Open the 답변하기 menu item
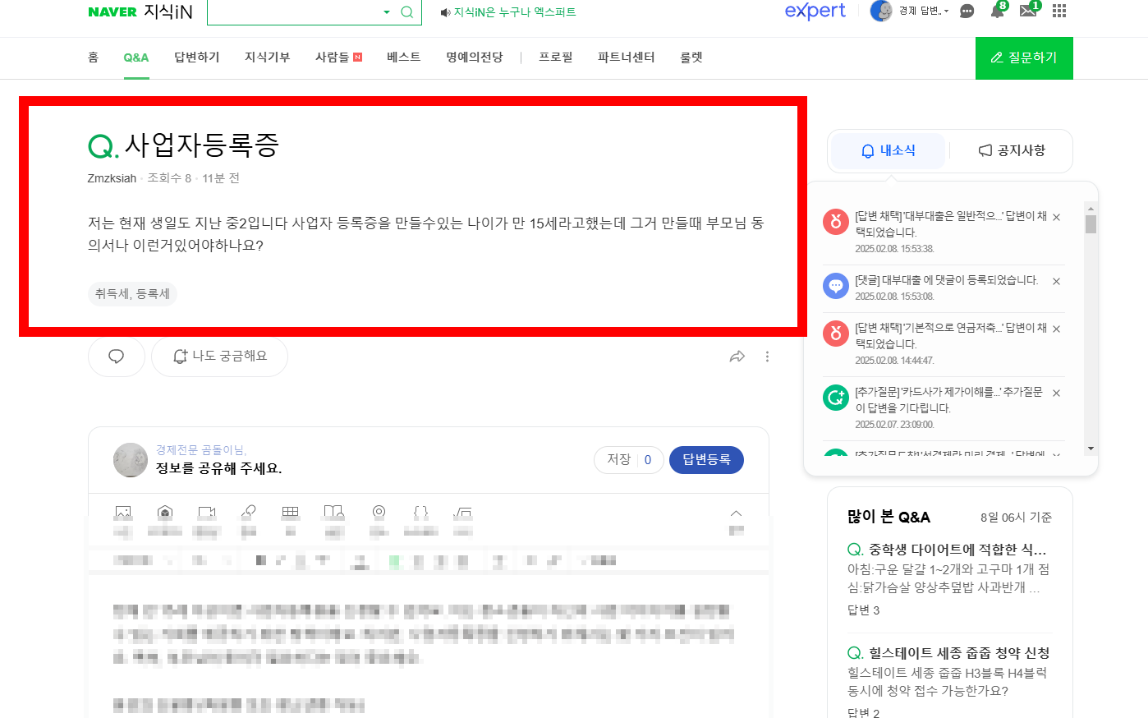Screen dimensions: 1148x718 point(197,57)
